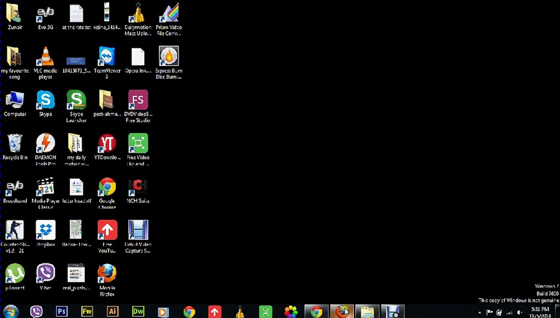Launch Prism Video File Converter shortcut
Image resolution: width=560 pixels, height=318 pixels.
pos(169,20)
